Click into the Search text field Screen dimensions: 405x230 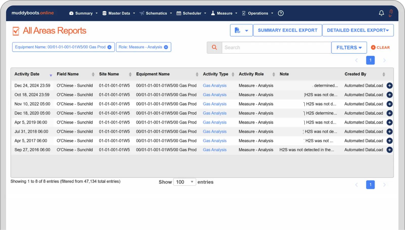(276, 48)
